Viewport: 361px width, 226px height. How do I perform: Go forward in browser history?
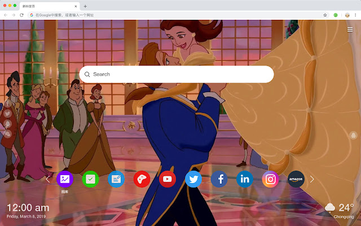[14, 15]
